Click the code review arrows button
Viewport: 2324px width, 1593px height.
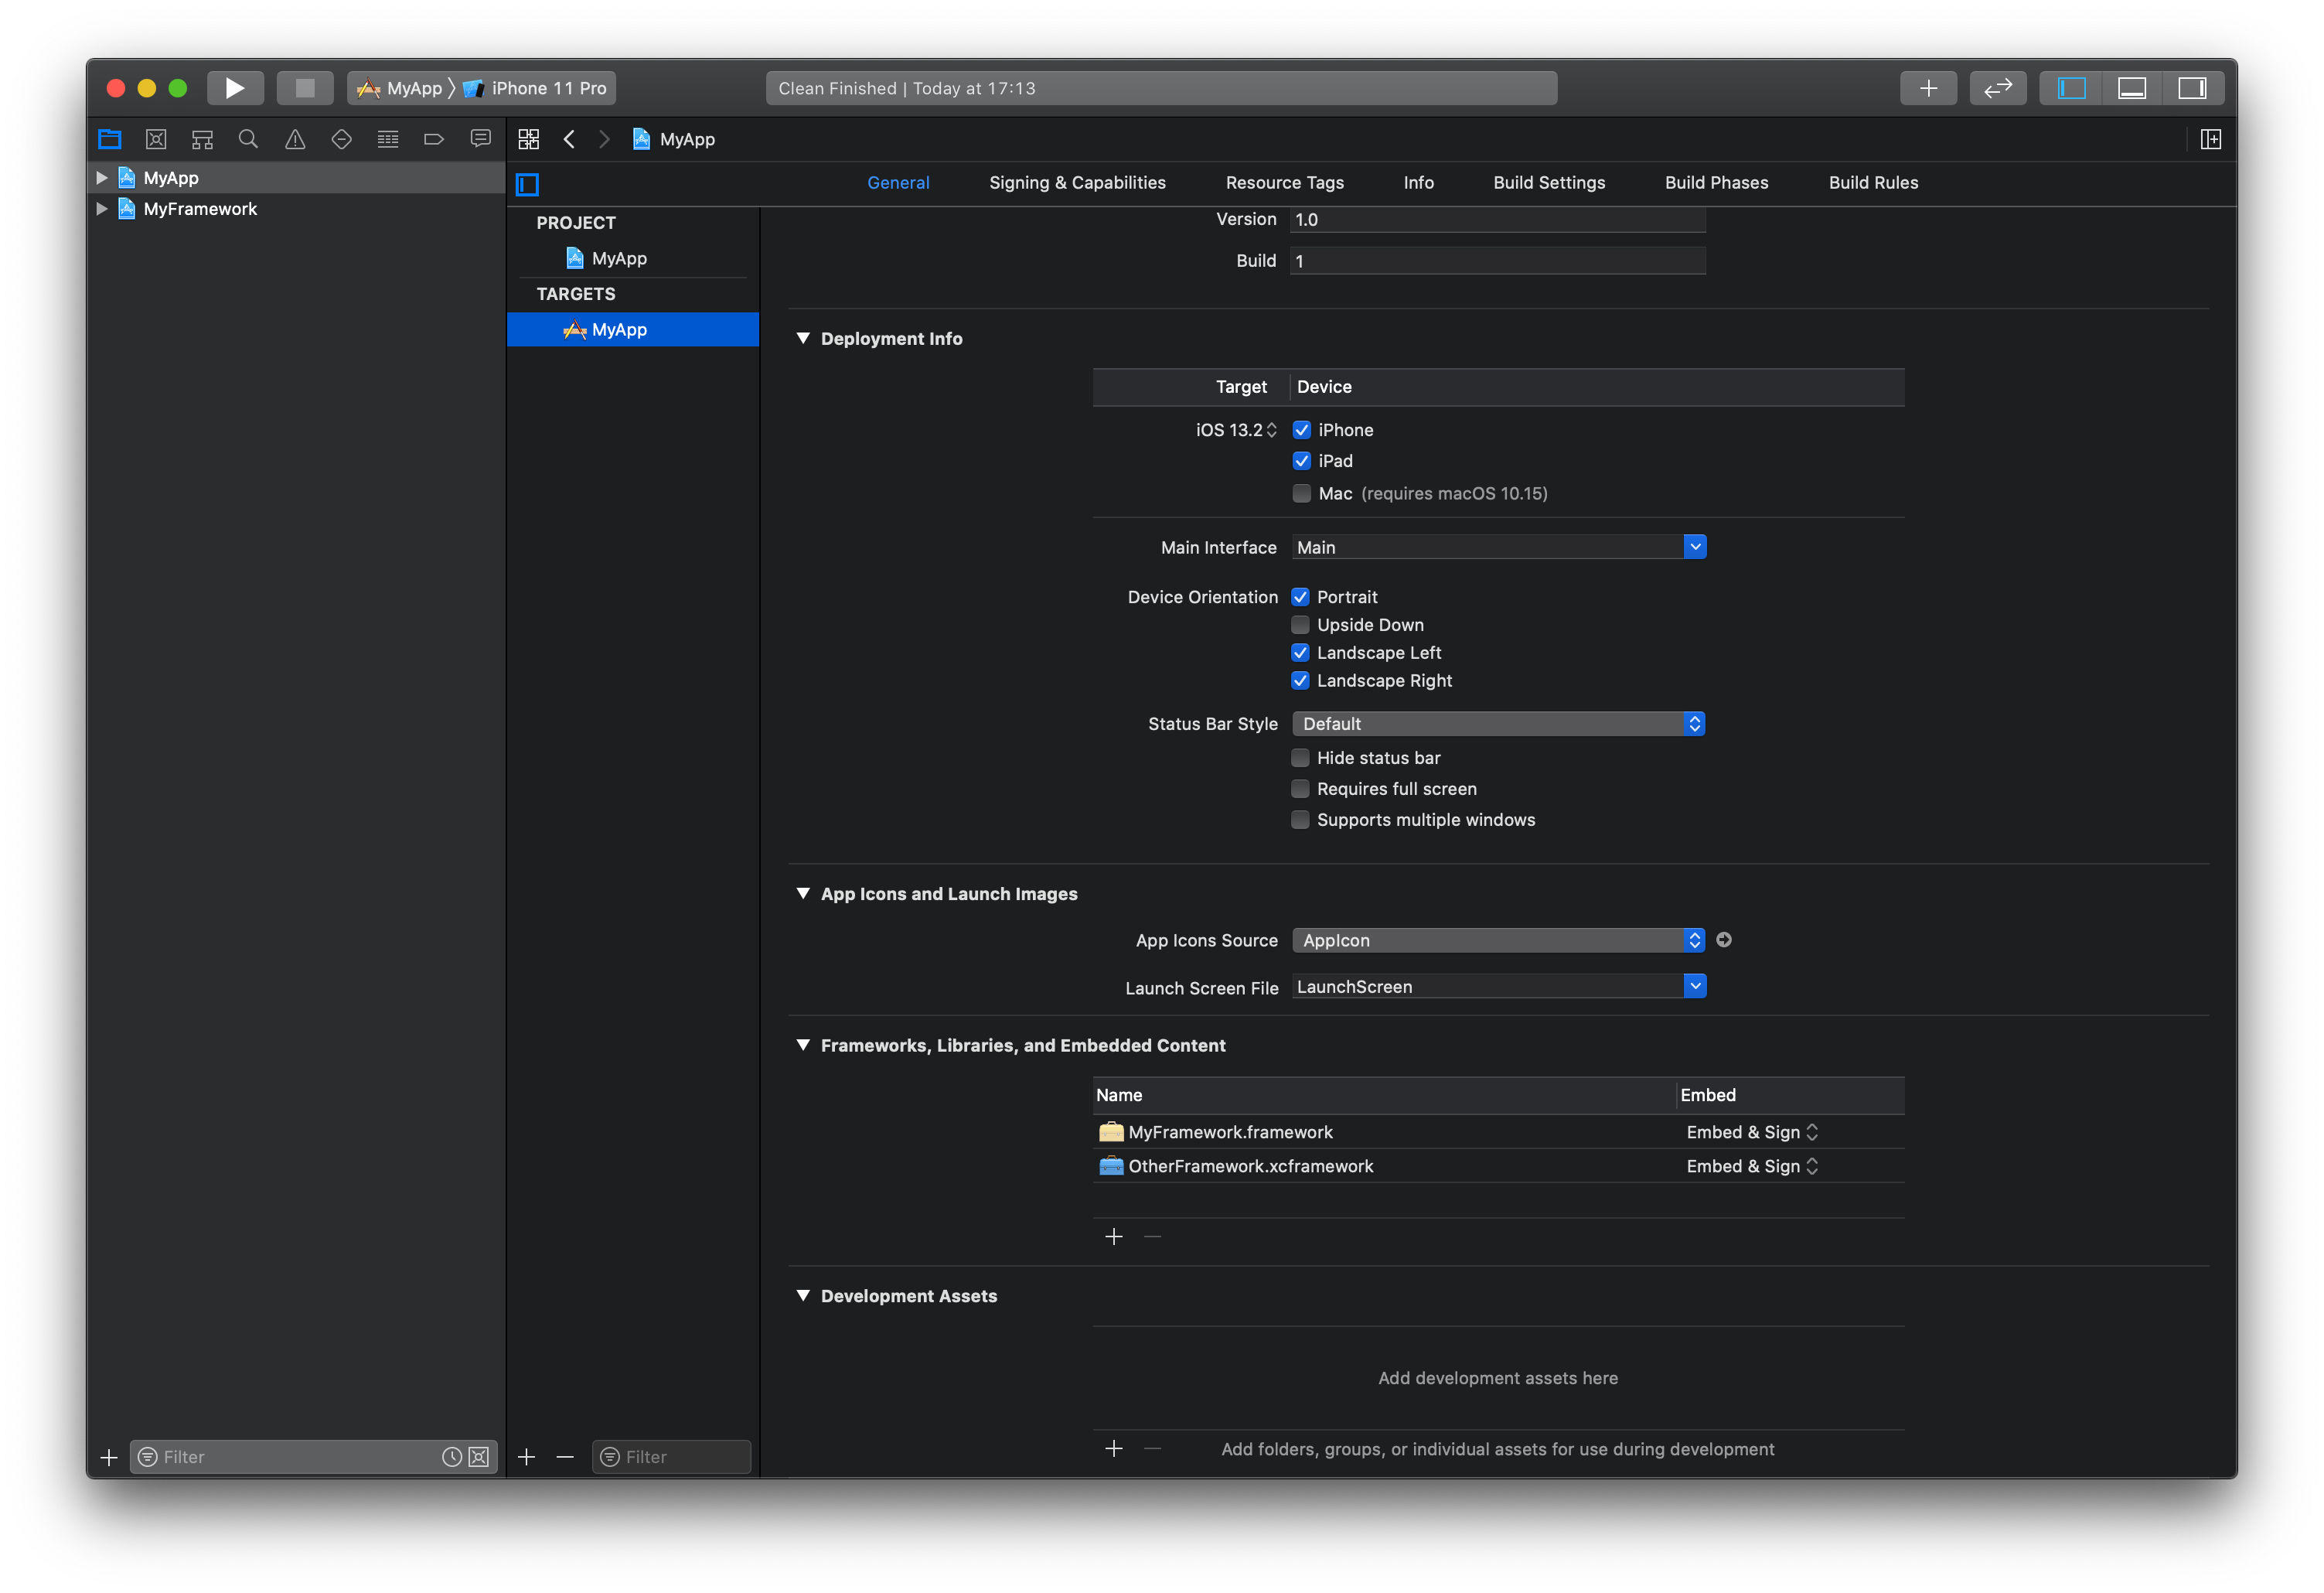pyautogui.click(x=1997, y=88)
